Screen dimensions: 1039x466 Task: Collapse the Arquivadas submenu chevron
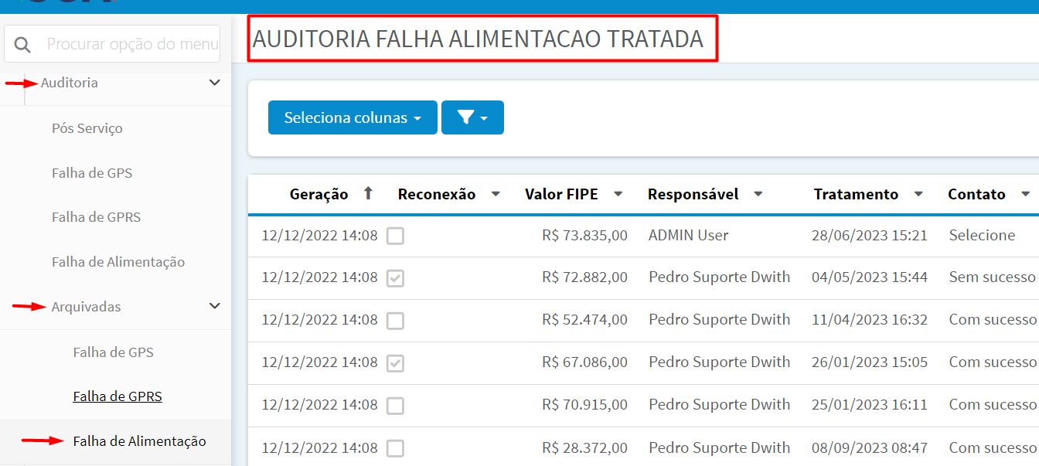click(215, 307)
